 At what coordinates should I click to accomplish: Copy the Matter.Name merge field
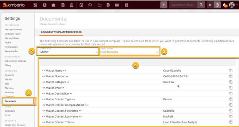click(x=231, y=71)
